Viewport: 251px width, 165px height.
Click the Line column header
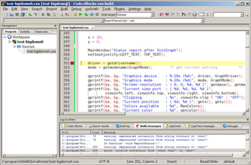(x=96, y=132)
